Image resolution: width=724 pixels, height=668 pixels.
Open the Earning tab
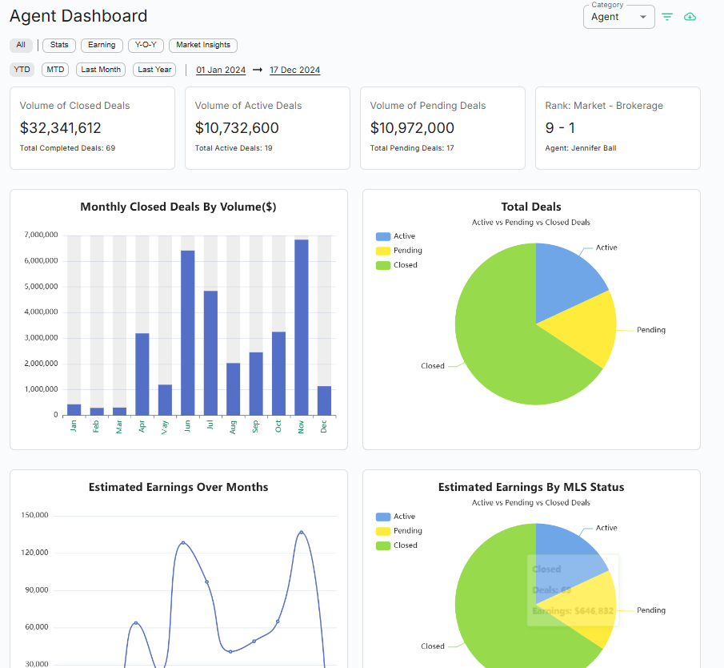click(102, 45)
